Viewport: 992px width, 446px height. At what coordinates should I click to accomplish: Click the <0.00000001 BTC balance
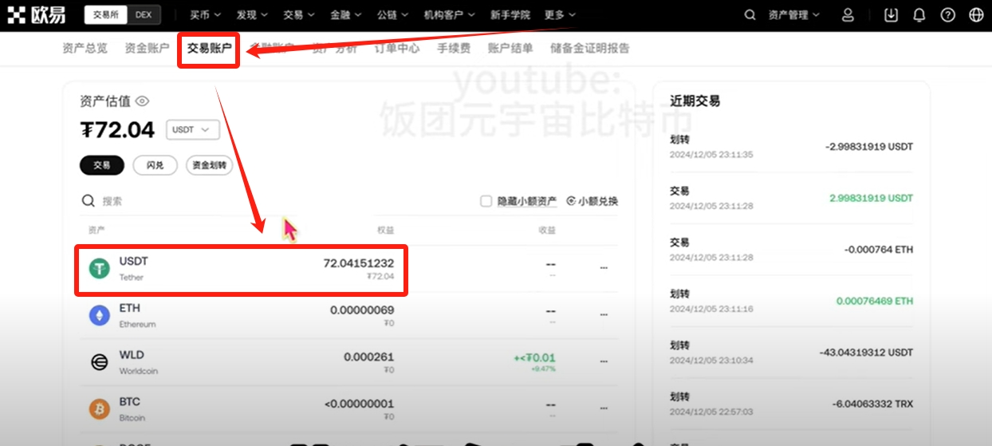coord(359,405)
